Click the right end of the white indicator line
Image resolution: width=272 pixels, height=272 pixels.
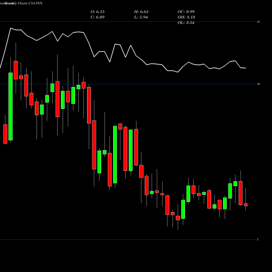click(245, 68)
